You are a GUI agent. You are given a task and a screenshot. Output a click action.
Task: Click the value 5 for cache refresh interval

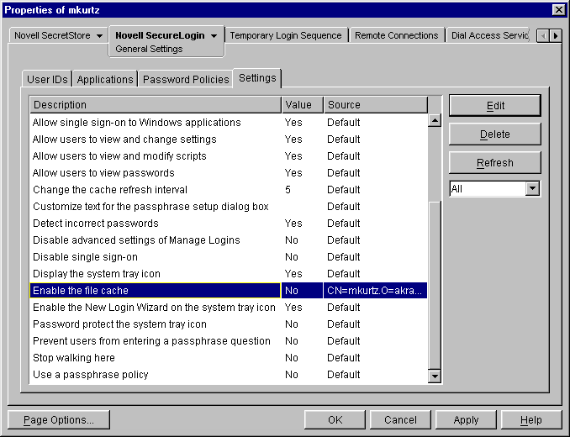[288, 190]
